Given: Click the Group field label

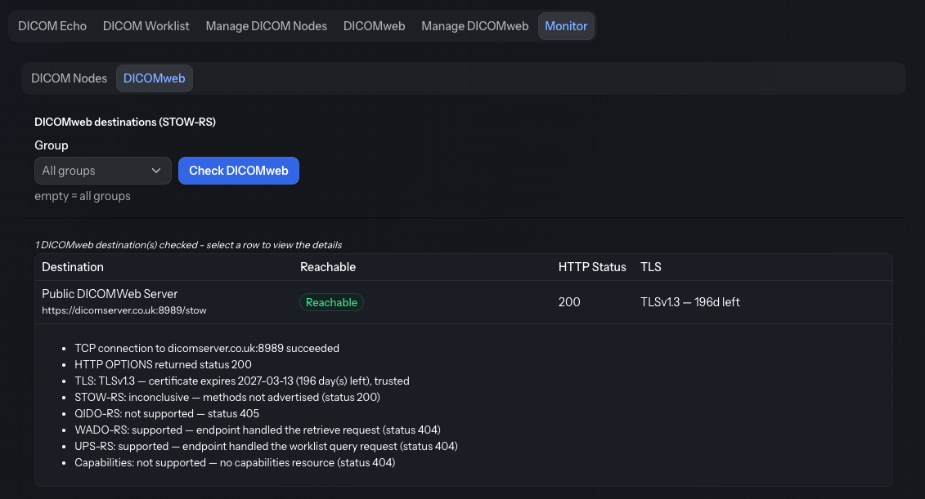Looking at the screenshot, I should 52,145.
